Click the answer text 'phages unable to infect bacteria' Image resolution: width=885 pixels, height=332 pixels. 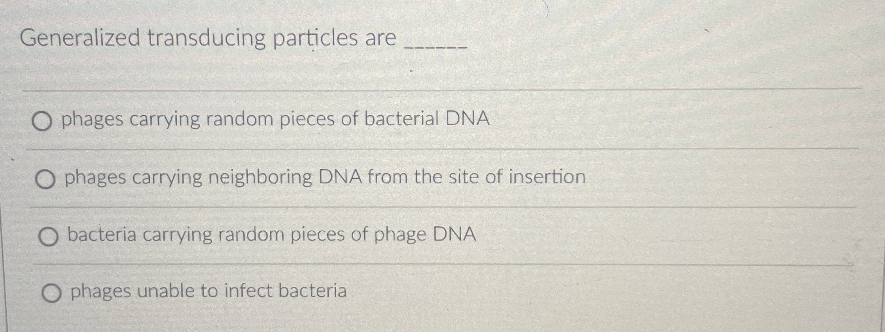(x=208, y=291)
